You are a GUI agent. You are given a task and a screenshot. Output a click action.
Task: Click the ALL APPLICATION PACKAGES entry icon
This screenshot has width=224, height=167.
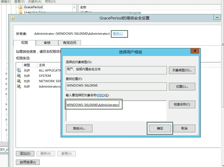click(19, 70)
